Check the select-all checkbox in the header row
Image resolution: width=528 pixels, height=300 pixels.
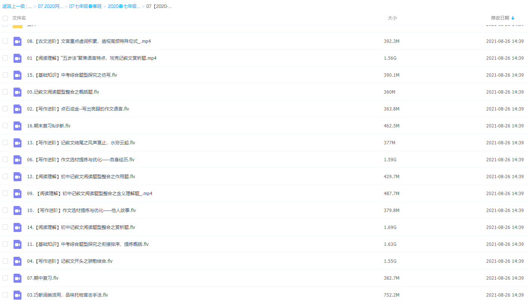coord(5,18)
